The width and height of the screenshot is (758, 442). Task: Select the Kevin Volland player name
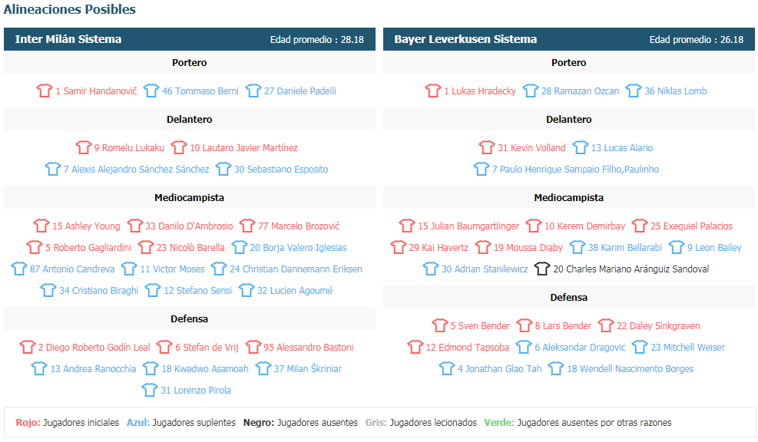pyautogui.click(x=531, y=148)
